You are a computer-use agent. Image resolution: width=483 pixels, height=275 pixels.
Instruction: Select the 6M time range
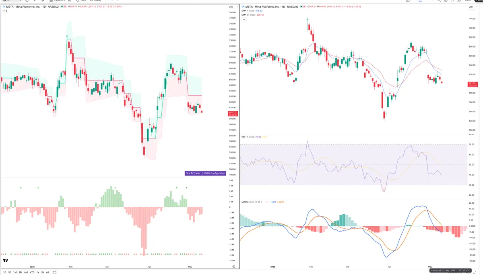coord(26,273)
